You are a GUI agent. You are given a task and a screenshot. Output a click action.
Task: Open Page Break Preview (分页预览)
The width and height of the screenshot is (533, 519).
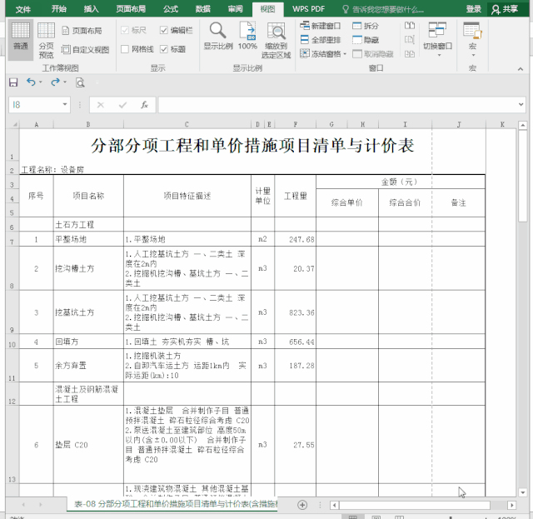click(x=46, y=40)
